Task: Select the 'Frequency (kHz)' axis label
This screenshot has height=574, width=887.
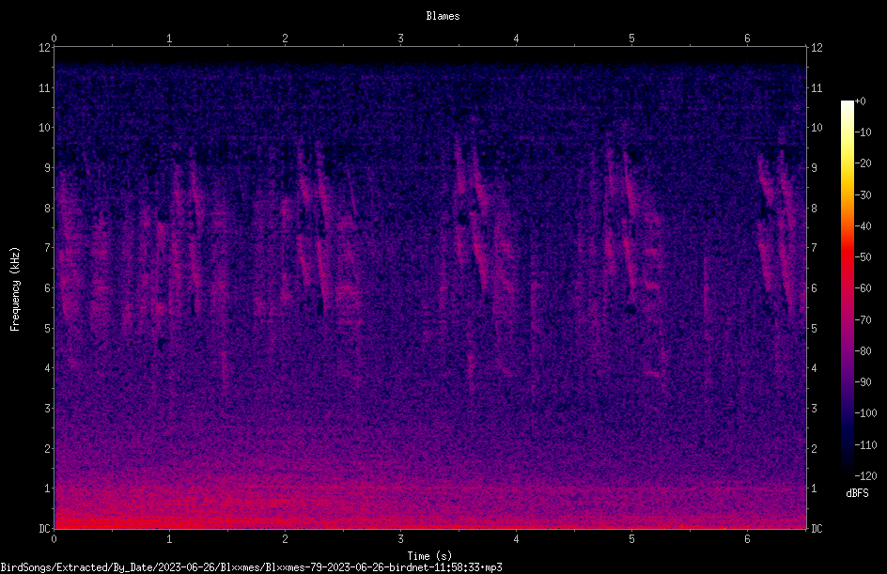Action: (x=15, y=289)
